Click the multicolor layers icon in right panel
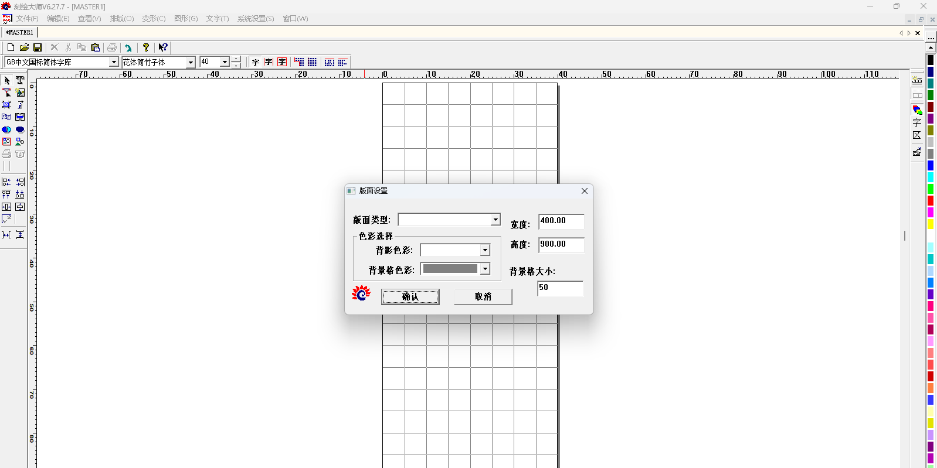The height and width of the screenshot is (468, 937). click(917, 110)
